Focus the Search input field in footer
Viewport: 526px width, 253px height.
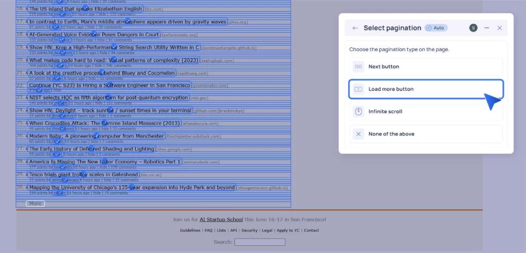coord(259,242)
